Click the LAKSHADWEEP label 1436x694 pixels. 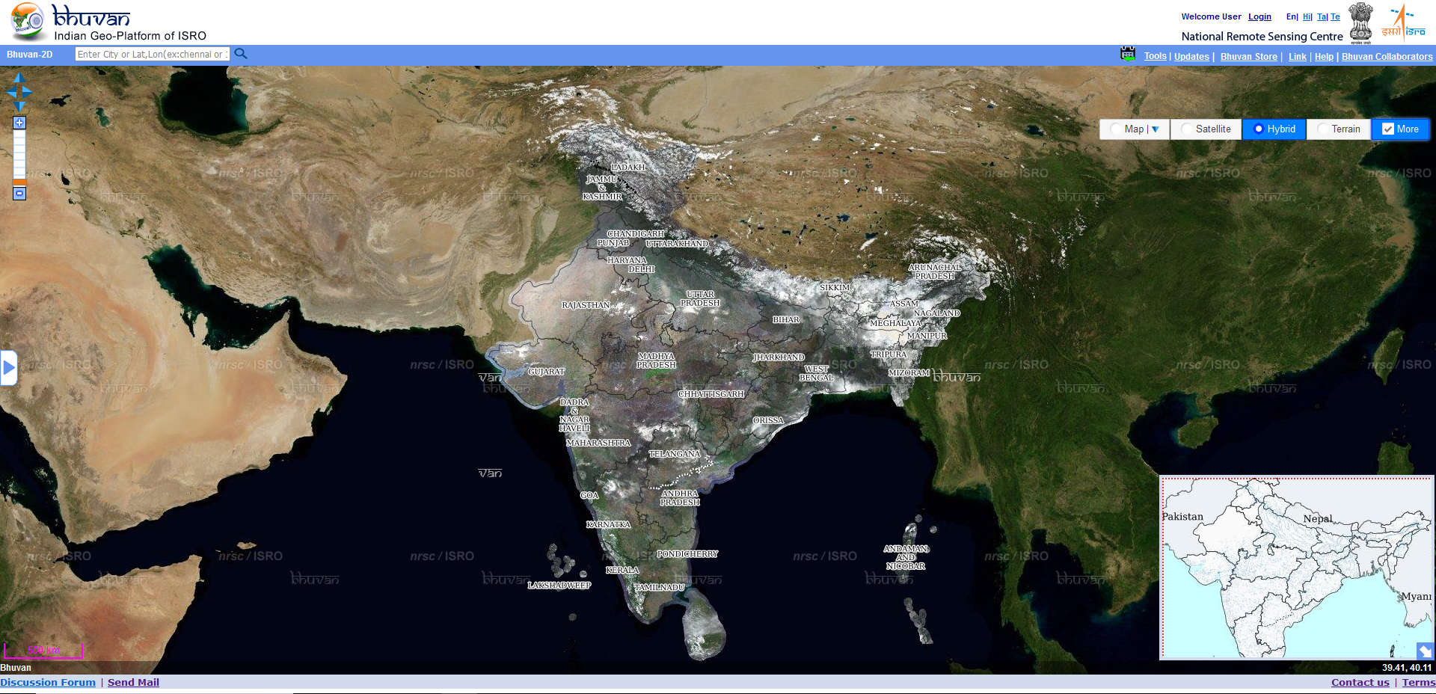click(559, 585)
